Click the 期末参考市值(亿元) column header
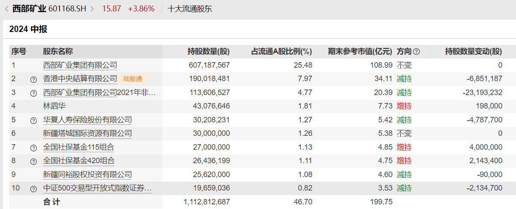The height and width of the screenshot is (209, 516). 360,52
